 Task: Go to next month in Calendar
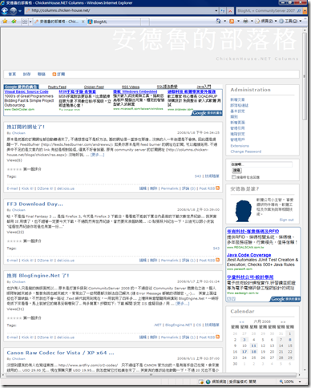pyautogui.click(x=283, y=321)
